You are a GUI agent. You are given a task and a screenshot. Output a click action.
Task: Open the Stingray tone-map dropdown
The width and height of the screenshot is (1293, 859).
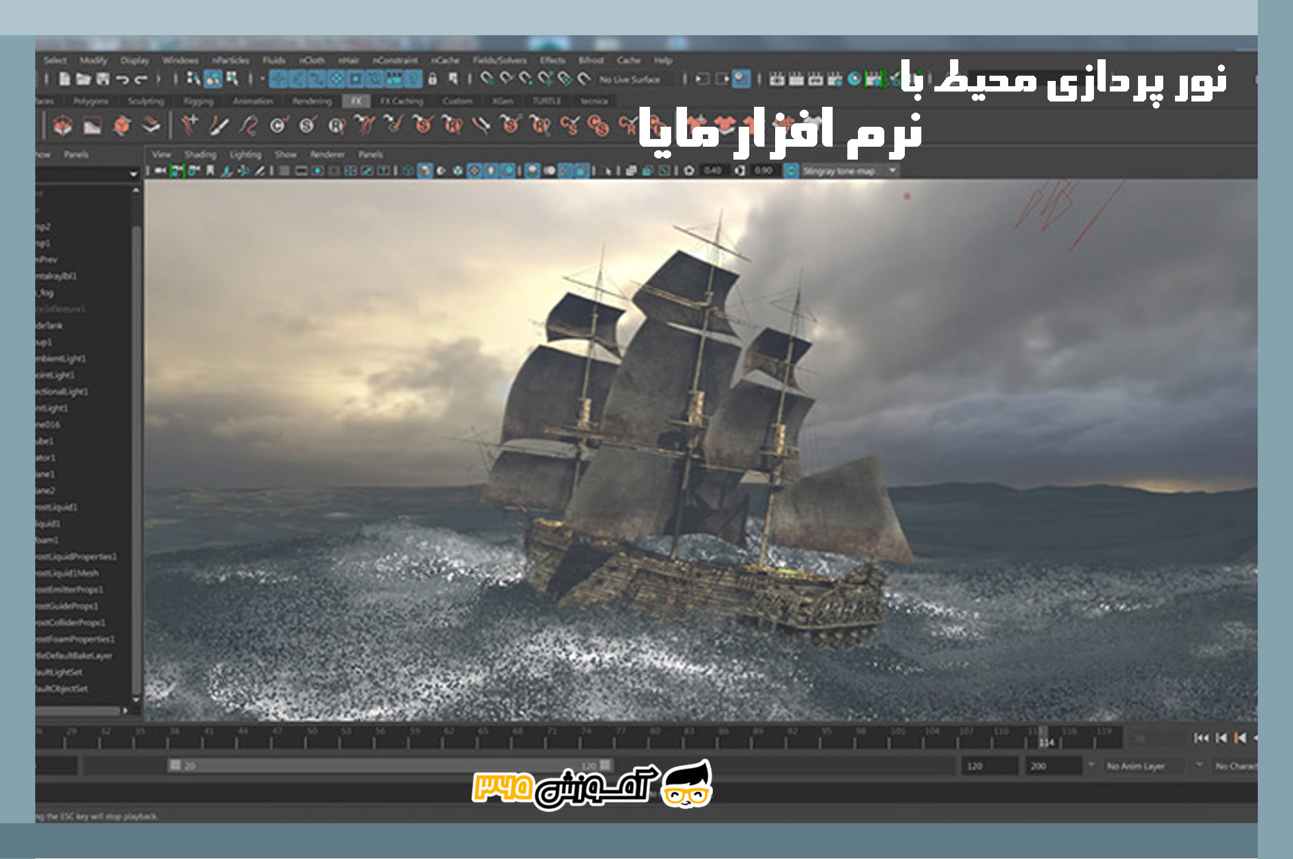[850, 171]
